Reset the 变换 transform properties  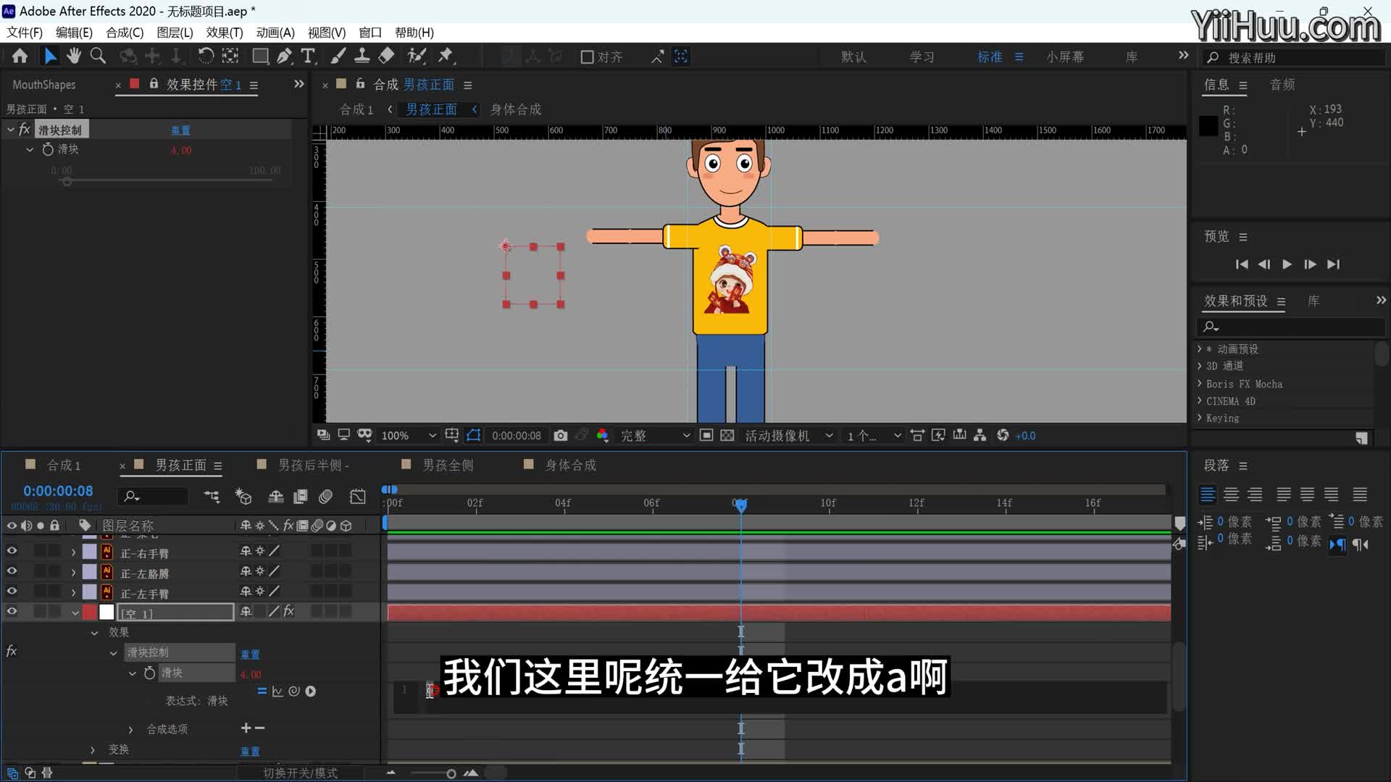[250, 752]
